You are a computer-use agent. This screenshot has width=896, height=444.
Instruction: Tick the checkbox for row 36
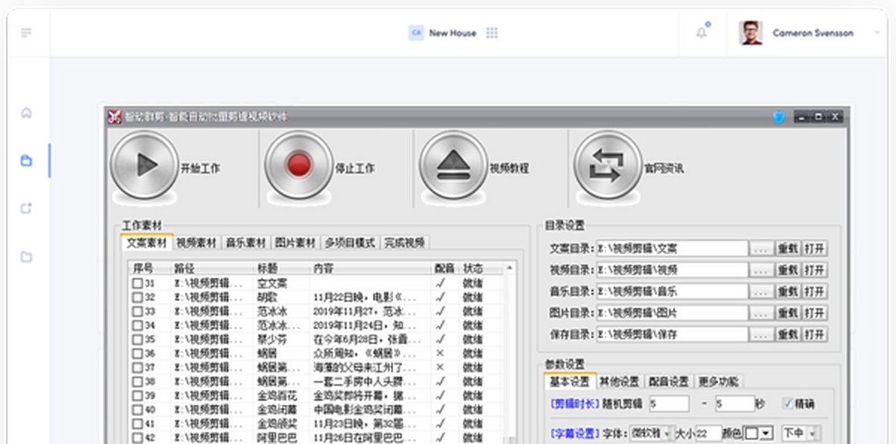click(137, 354)
